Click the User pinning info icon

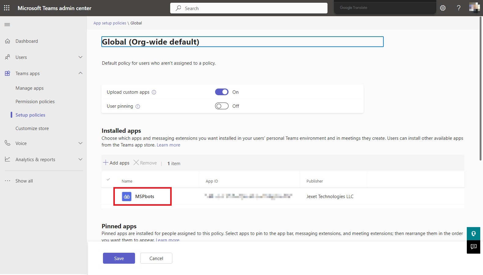(138, 107)
